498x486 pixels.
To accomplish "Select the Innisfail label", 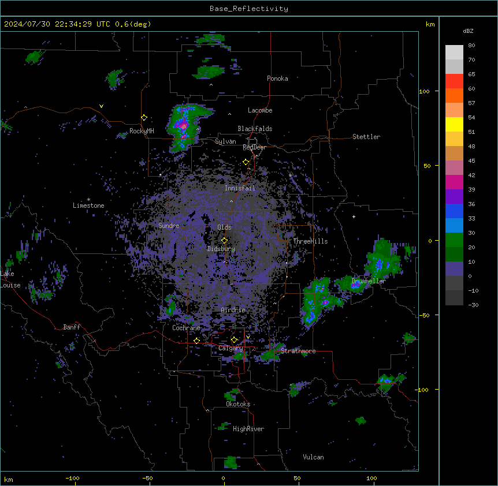I will coord(240,188).
